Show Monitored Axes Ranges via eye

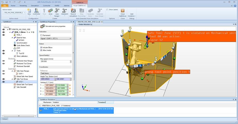click(x=4, y=61)
